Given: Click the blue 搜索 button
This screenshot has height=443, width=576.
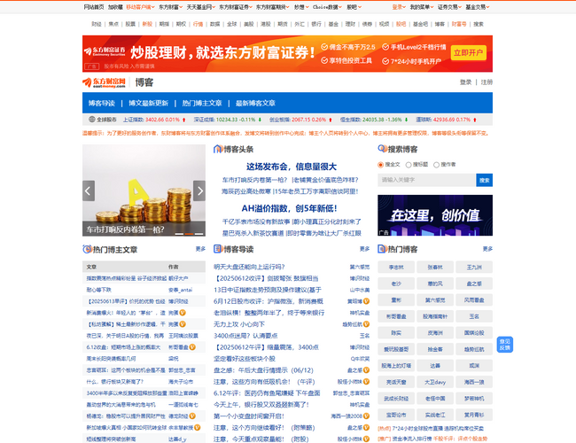Looking at the screenshot, I should pyautogui.click(x=484, y=180).
